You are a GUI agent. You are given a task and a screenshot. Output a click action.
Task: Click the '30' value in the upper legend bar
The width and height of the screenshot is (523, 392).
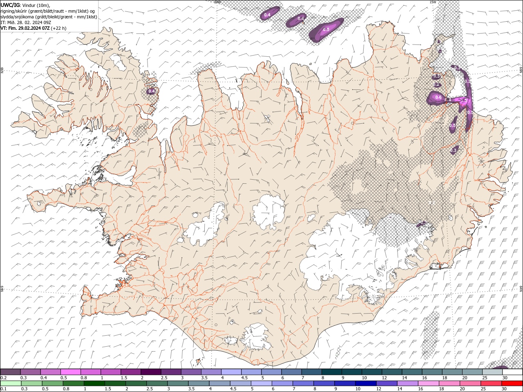505,378
